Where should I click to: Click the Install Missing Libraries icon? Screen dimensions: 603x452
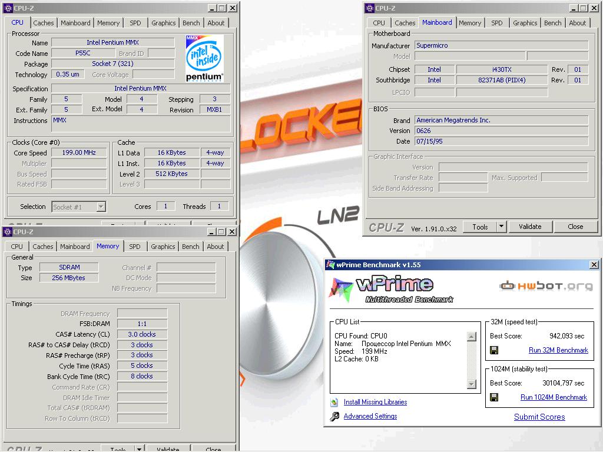(x=334, y=402)
